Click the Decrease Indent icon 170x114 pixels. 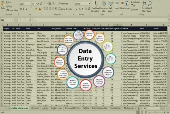click(53, 9)
